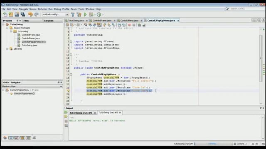Click the New File toolbar icon

[x=5, y=14]
